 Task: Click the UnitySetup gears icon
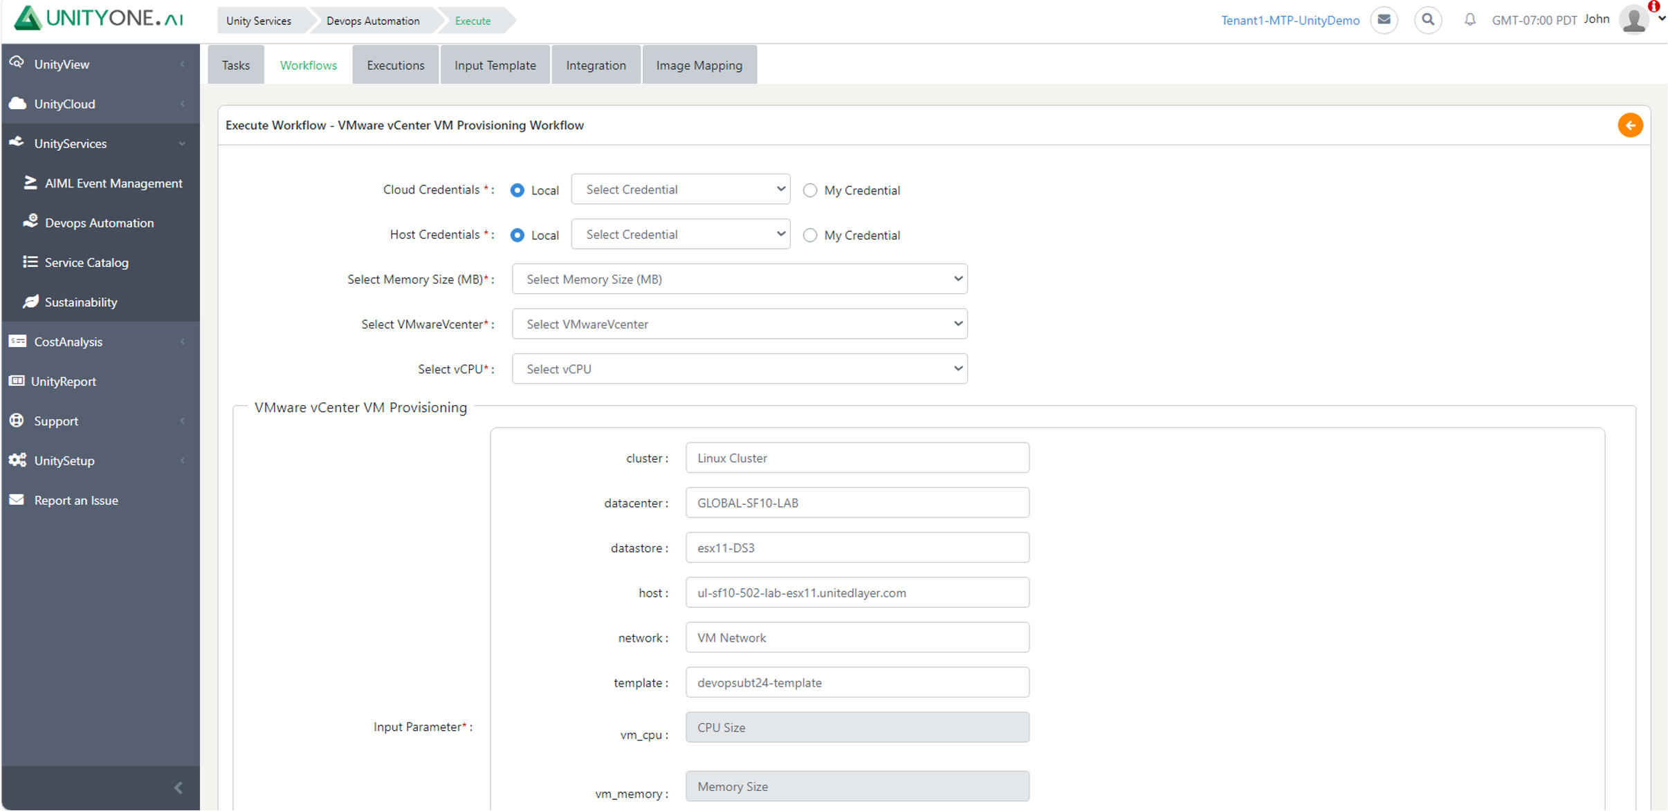[x=17, y=460]
